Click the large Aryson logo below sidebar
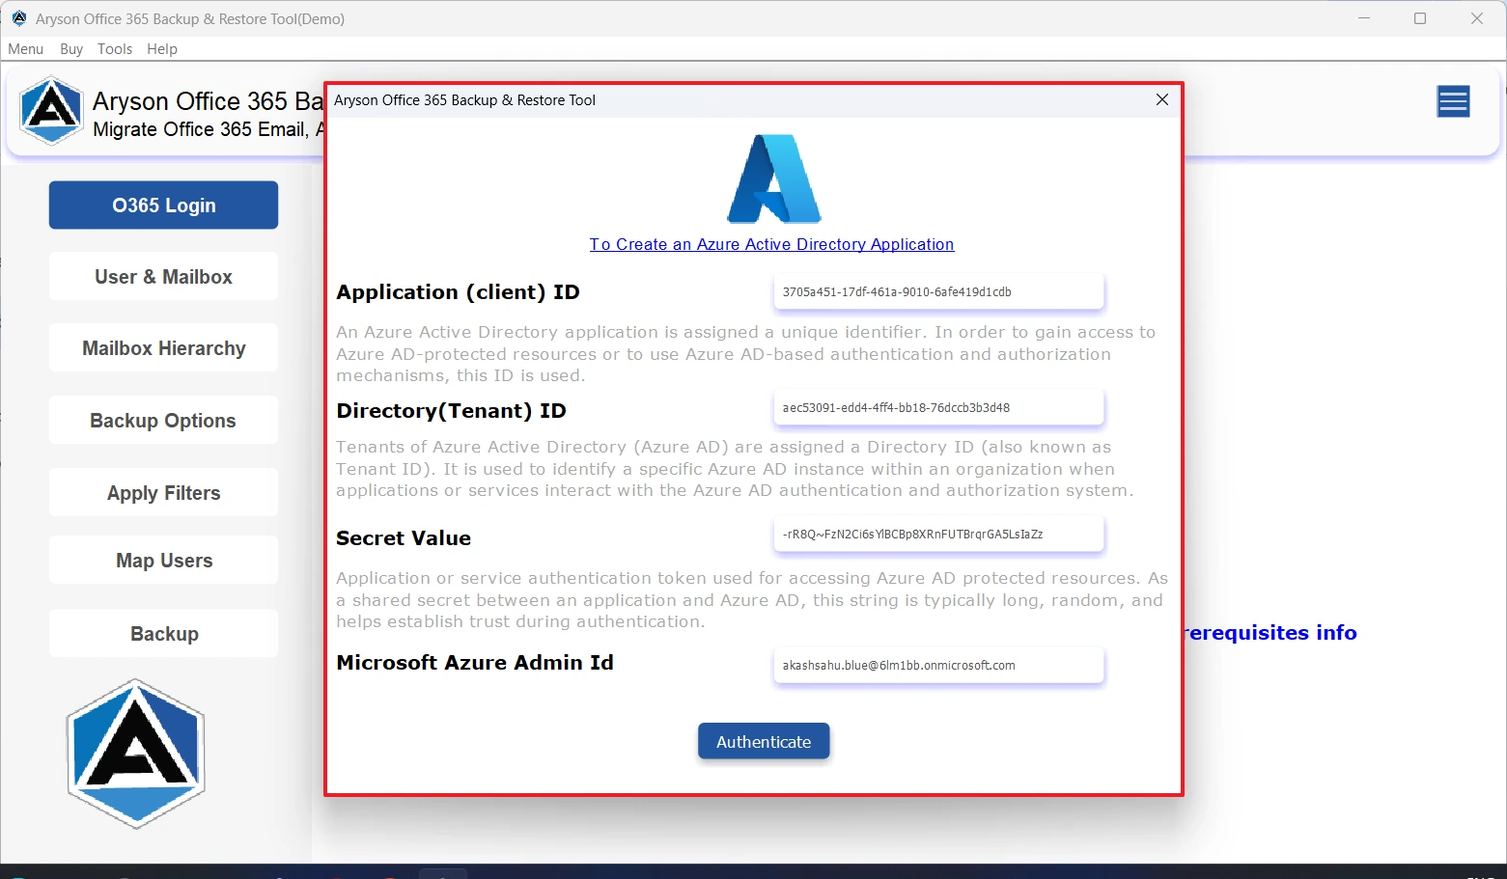1507x879 pixels. coord(136,754)
